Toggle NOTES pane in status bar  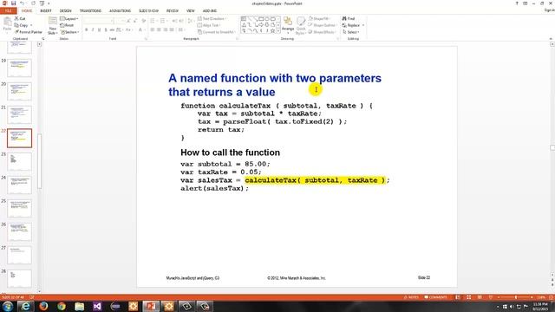point(411,297)
